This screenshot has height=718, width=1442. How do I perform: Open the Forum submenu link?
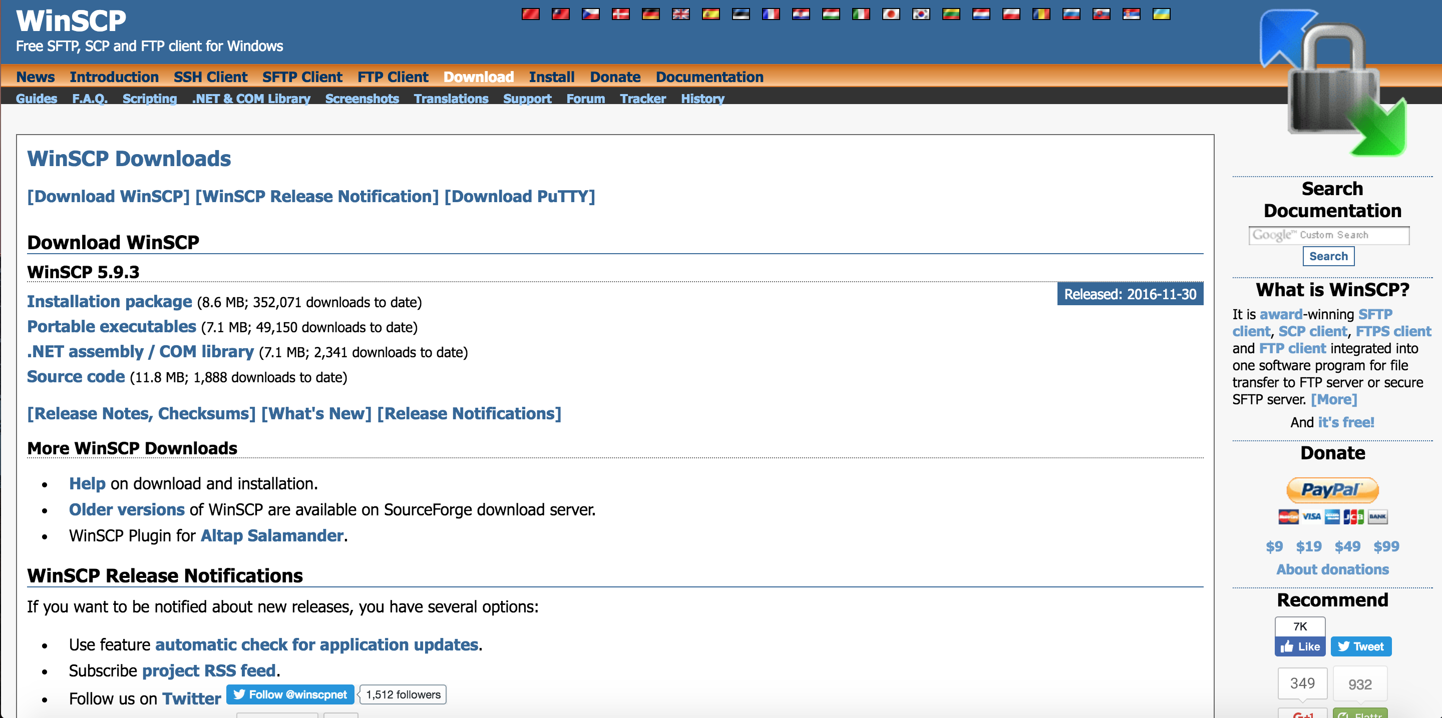[585, 99]
